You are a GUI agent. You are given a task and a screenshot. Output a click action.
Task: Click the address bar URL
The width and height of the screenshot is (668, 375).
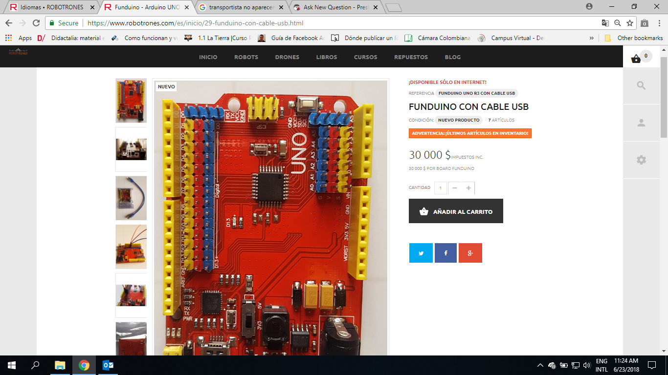(196, 23)
